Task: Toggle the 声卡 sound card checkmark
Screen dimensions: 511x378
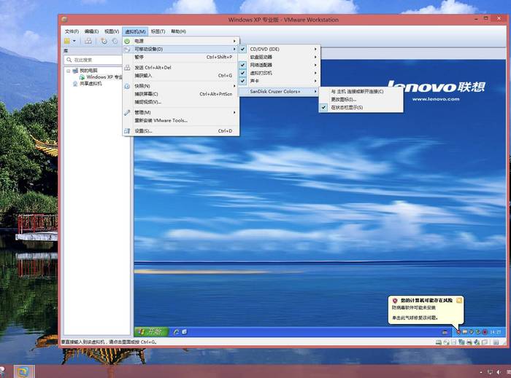Action: (243, 81)
